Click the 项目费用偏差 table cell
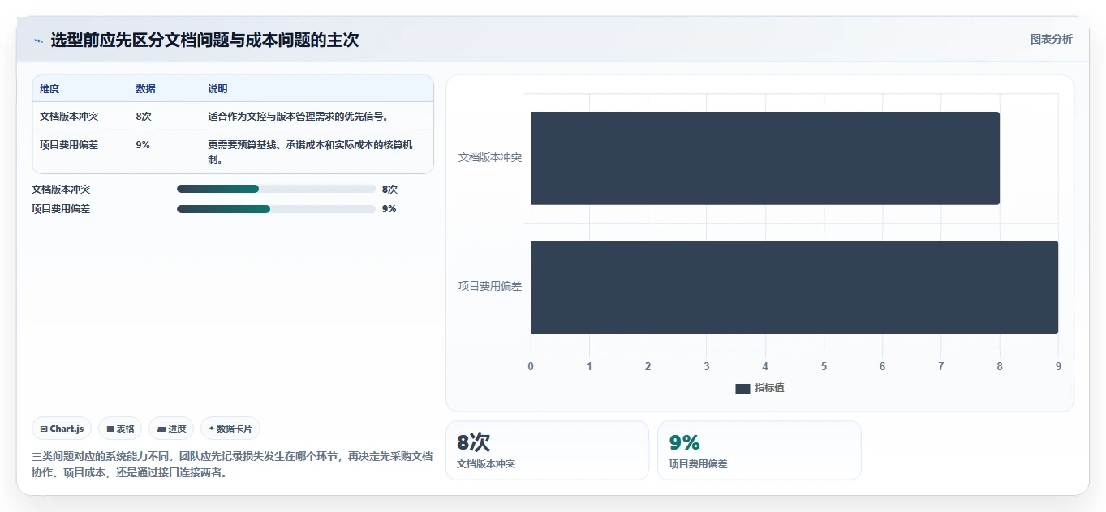Image resolution: width=1106 pixels, height=512 pixels. click(69, 145)
